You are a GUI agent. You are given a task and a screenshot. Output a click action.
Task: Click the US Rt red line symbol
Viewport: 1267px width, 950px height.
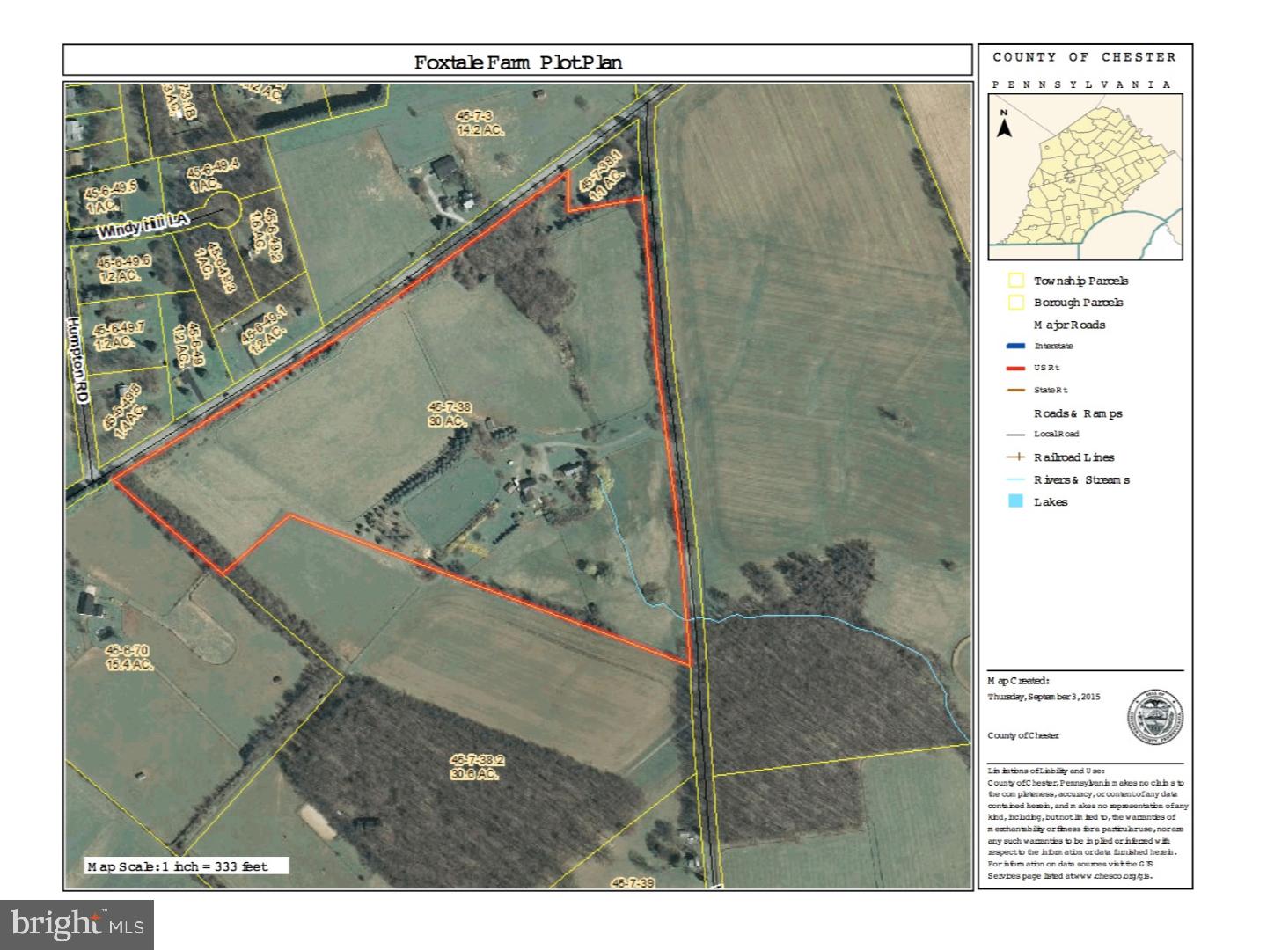pos(1016,369)
